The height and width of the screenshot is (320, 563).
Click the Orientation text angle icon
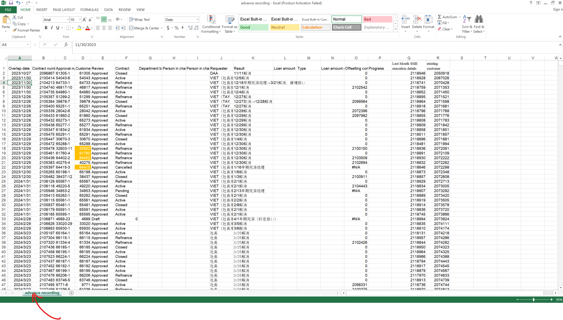tap(118, 20)
